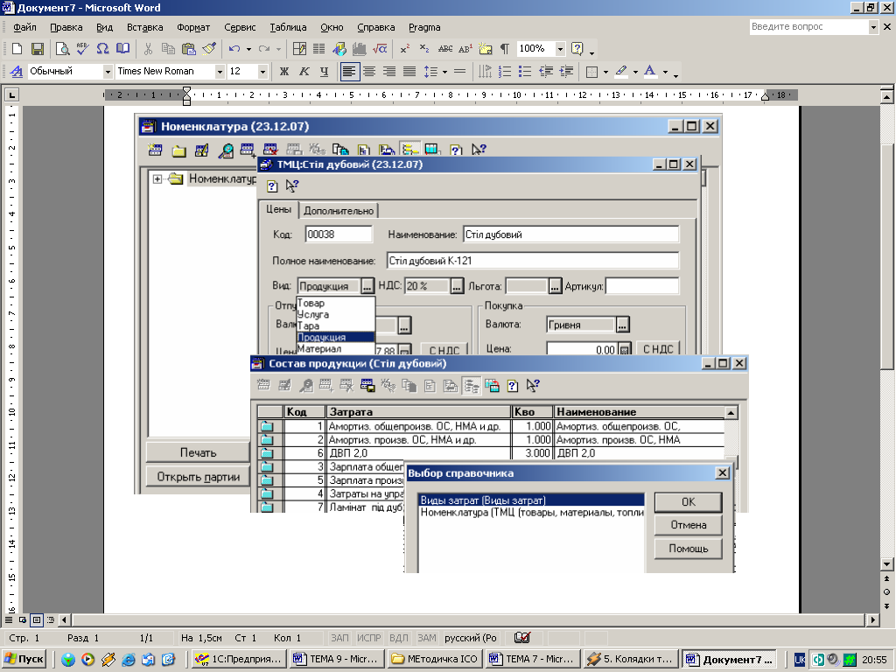
Task: Open font color dropdown arrow
Action: pyautogui.click(x=665, y=72)
